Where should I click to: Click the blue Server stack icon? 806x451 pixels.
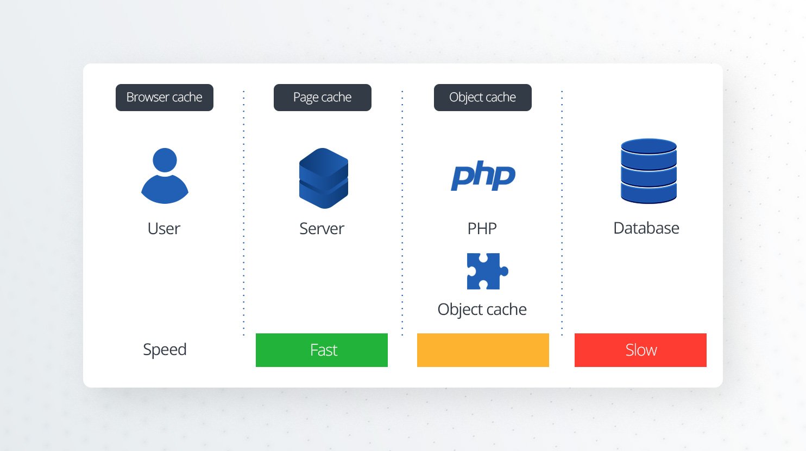coord(323,178)
